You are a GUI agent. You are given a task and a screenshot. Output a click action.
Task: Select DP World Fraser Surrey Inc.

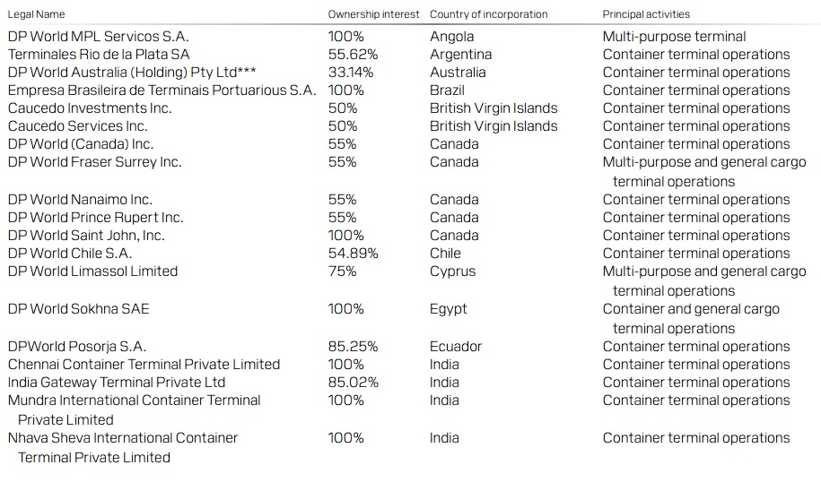pos(95,162)
